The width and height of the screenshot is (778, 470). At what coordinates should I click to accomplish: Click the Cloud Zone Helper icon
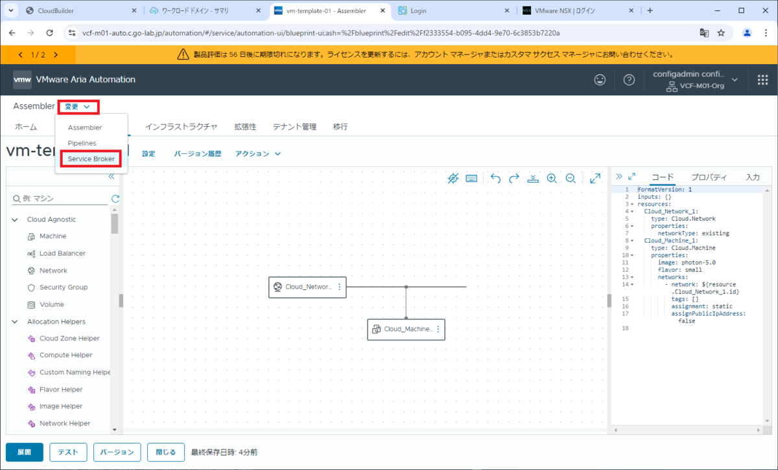[31, 339]
